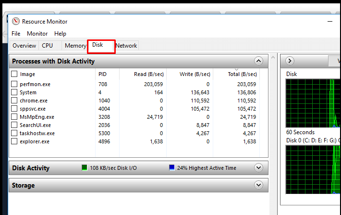The image size is (341, 215).
Task: Click the Disk activity graph
Action: [313, 103]
